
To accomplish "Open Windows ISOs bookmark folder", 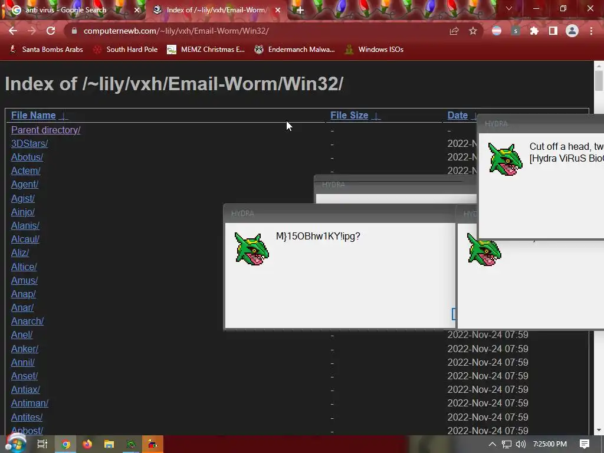I will pyautogui.click(x=374, y=50).
